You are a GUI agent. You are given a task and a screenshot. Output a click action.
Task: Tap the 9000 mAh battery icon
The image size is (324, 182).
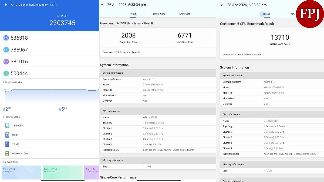(7, 153)
